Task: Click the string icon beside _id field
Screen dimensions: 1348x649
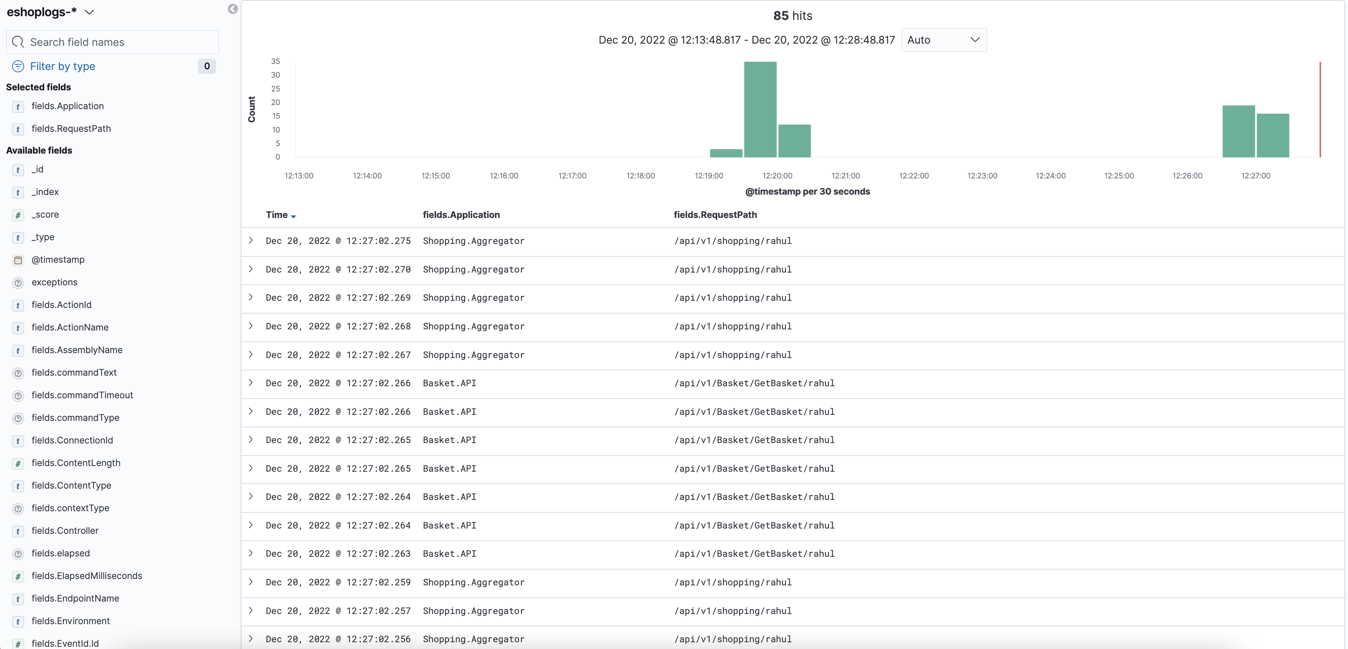Action: pos(18,170)
